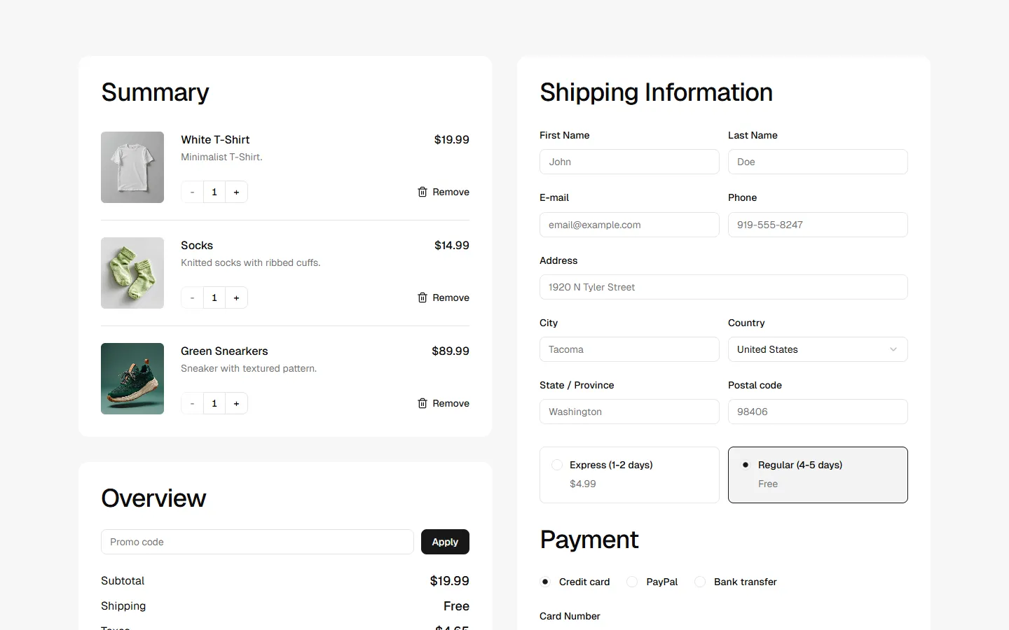Screen dimensions: 1009x630
Task: Click trash icon for Green Sneakers
Action: point(423,403)
